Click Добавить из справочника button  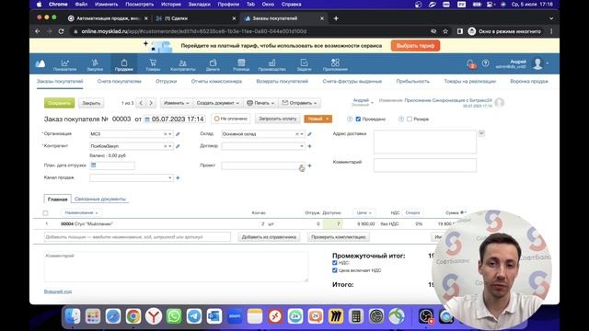coord(269,237)
